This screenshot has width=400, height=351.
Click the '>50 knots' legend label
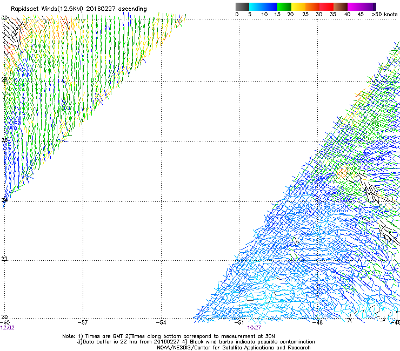[384, 15]
